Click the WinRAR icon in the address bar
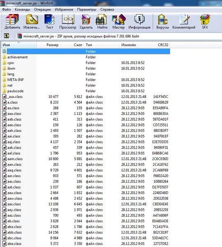 (19, 36)
